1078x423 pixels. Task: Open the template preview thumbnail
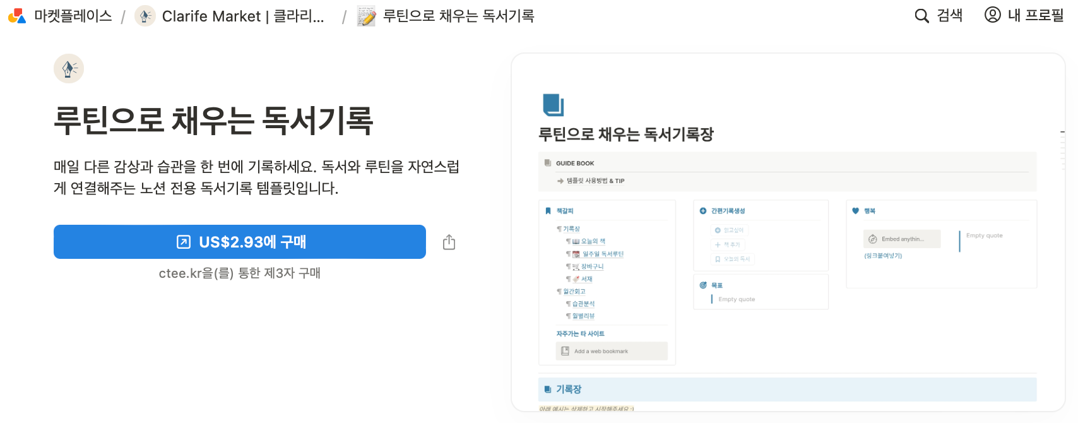pos(788,232)
